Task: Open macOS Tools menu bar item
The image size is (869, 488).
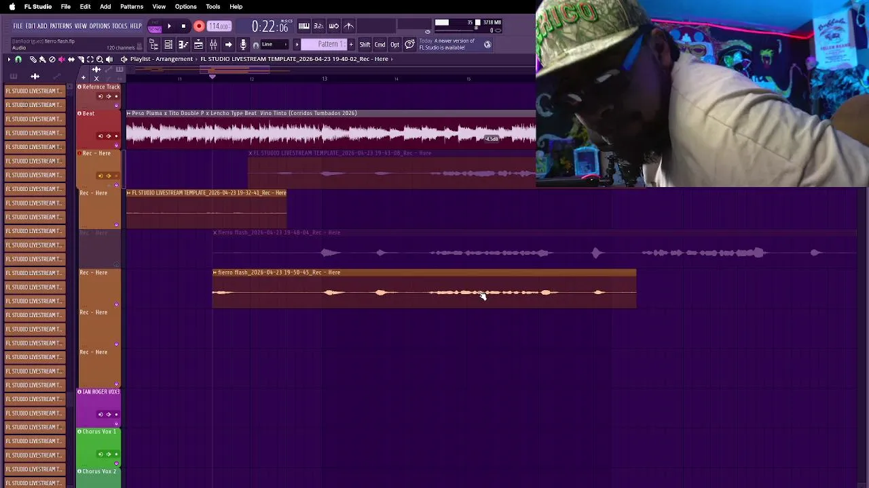Action: pos(213,7)
